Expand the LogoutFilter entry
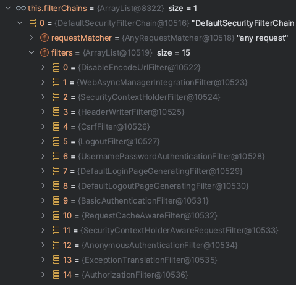This screenshot has width=296, height=285. (43, 141)
